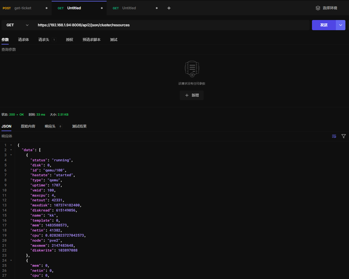This screenshot has height=279, width=349.
Task: Open the 原始内容 response tab
Action: point(28,126)
